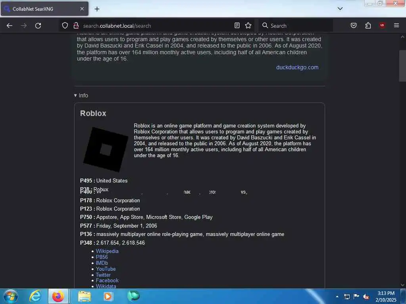This screenshot has width=406, height=304.
Task: Open the uBlock Origin extension
Action: tap(382, 25)
